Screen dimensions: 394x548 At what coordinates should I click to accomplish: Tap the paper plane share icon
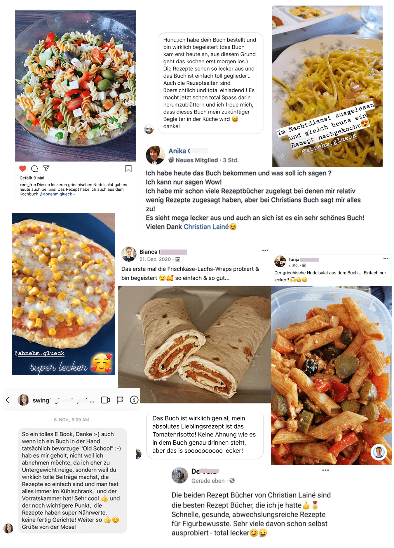click(46, 168)
